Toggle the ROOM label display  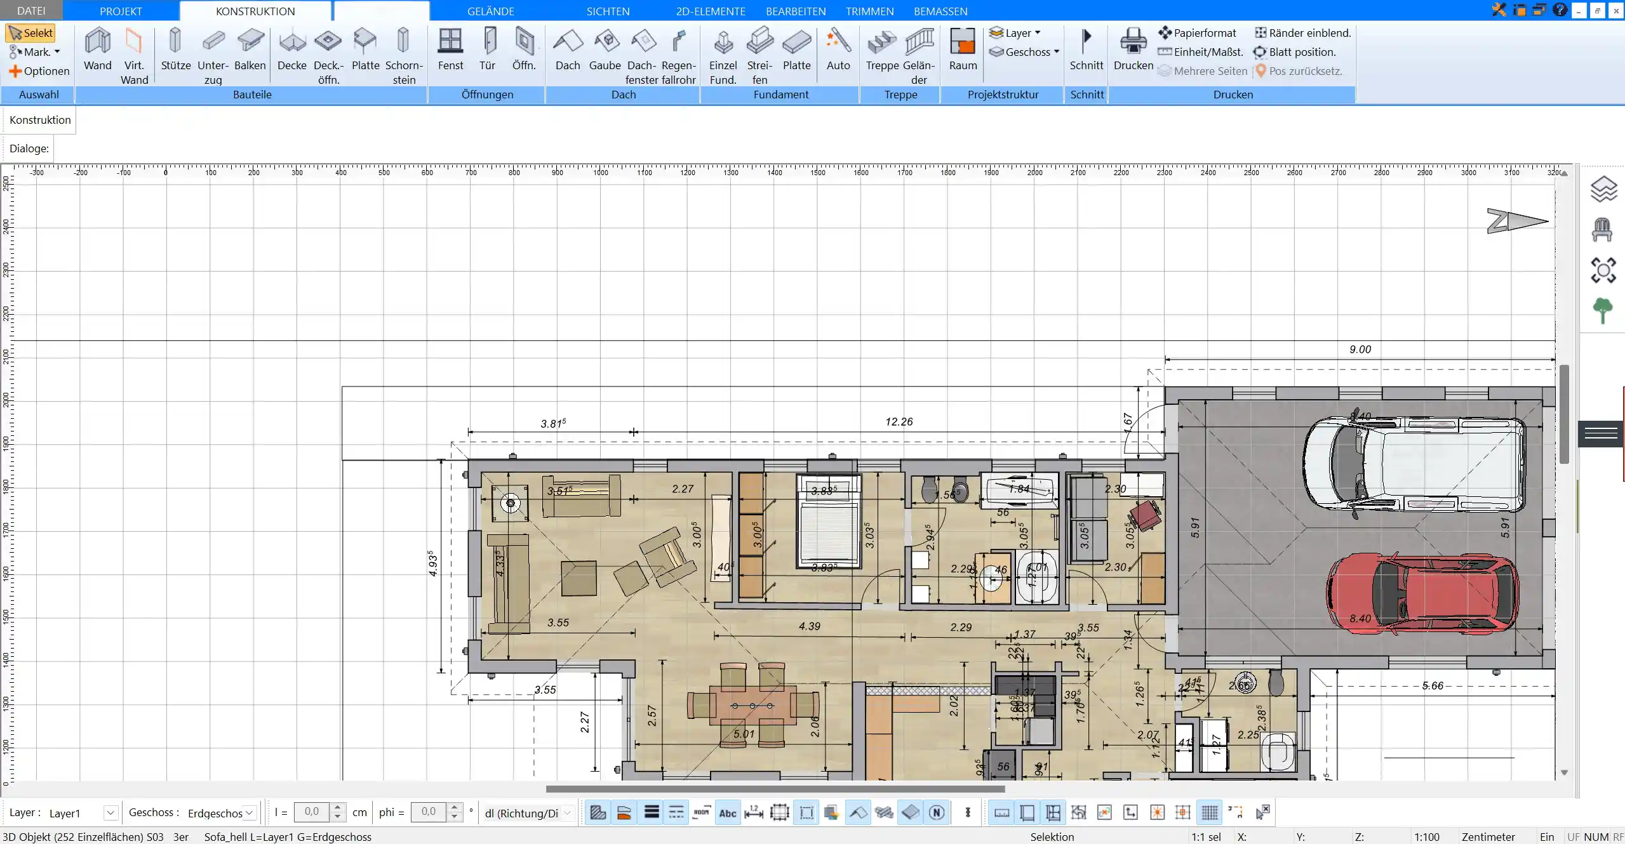(x=702, y=813)
